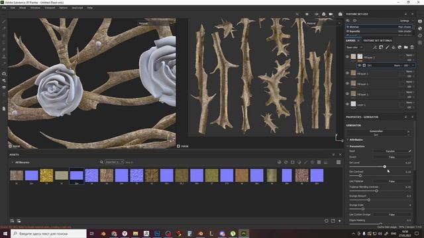Click the Dirt Level slider handle
The image size is (424, 238).
coord(384,167)
